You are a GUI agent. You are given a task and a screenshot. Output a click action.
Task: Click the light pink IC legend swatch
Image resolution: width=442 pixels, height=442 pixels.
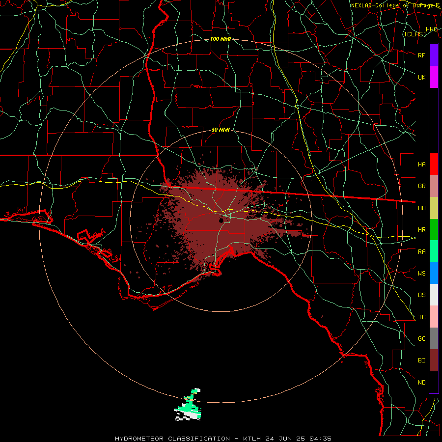(x=434, y=317)
